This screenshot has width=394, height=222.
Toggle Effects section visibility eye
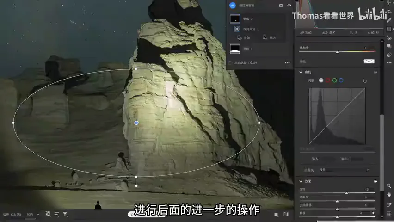click(375, 181)
